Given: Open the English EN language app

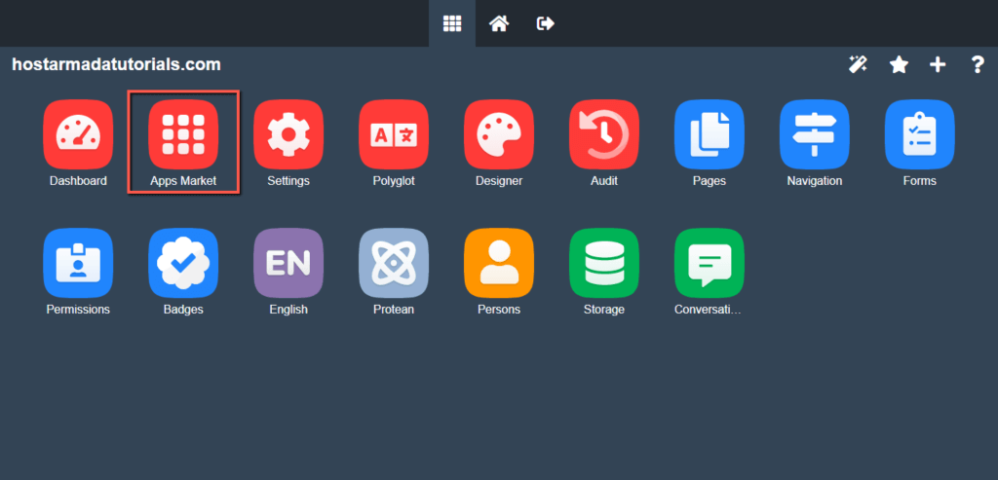Looking at the screenshot, I should click(x=288, y=263).
